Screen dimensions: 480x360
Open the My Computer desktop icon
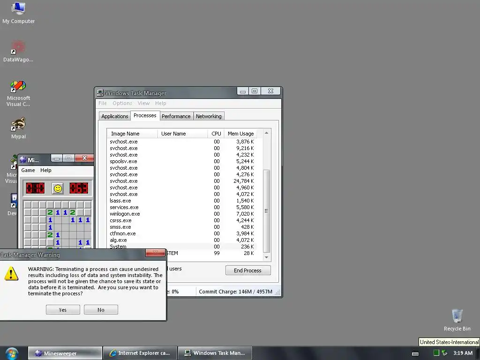(18, 13)
